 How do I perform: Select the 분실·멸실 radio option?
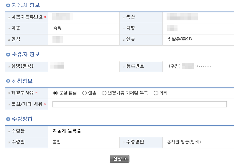tap(55, 93)
